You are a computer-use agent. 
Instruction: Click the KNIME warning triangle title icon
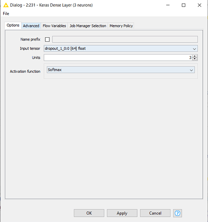click(6, 5)
